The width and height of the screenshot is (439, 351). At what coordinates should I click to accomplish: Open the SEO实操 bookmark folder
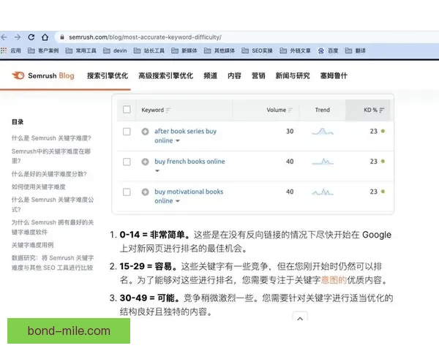coord(257,50)
